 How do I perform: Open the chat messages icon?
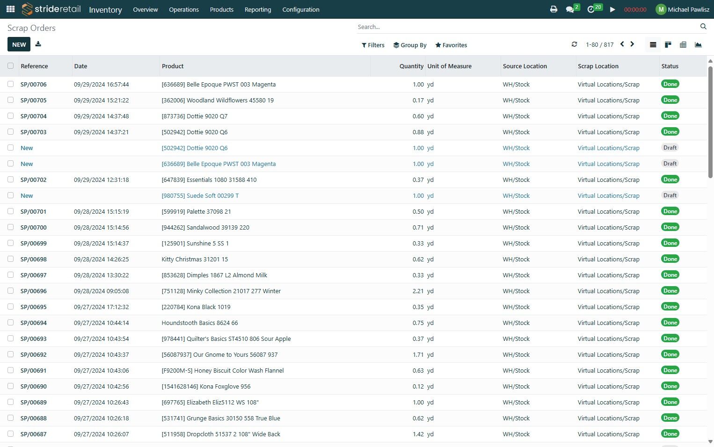point(570,9)
